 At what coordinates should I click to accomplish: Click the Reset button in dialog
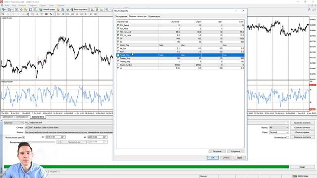239,158
